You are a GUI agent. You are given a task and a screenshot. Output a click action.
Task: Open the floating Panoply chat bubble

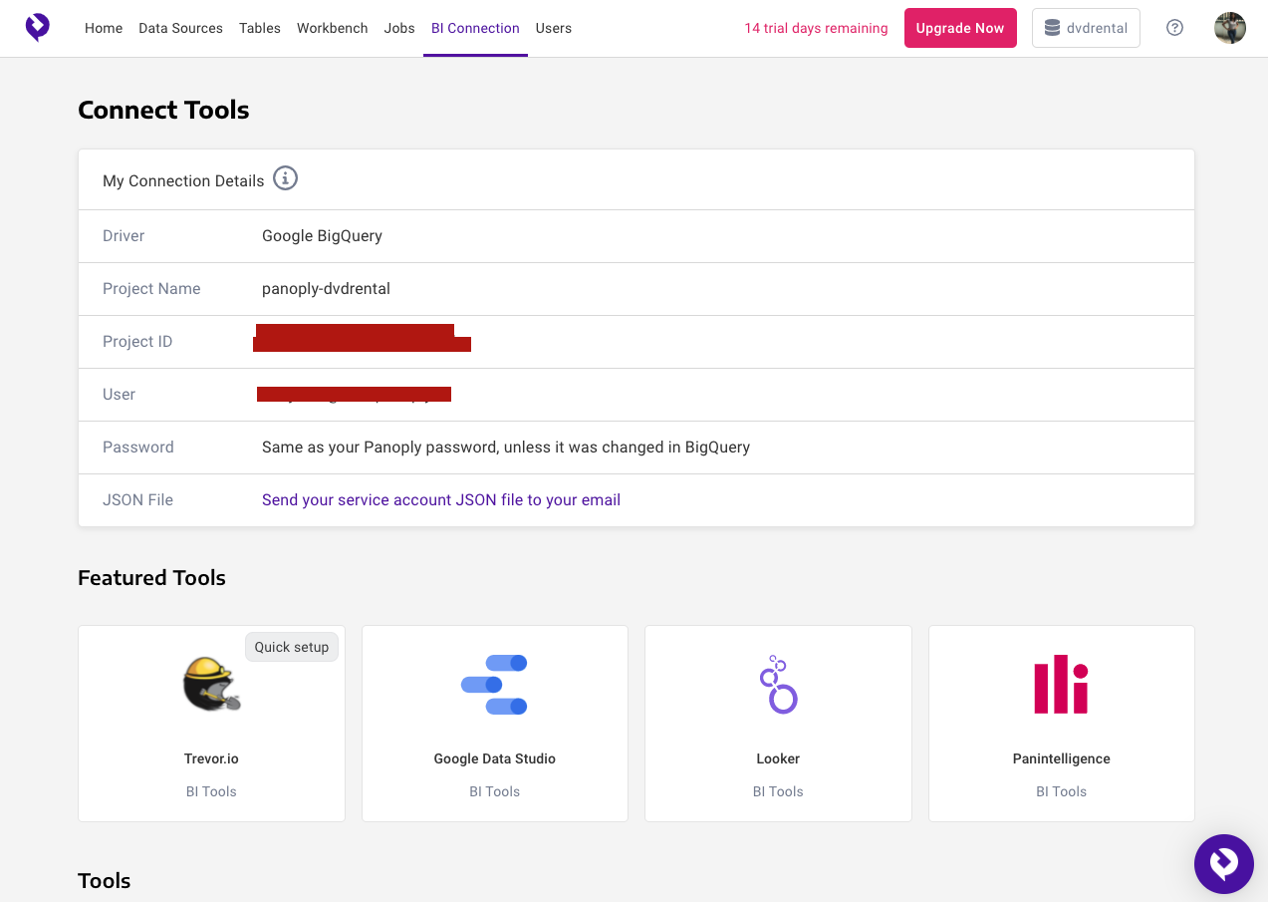pos(1223,863)
